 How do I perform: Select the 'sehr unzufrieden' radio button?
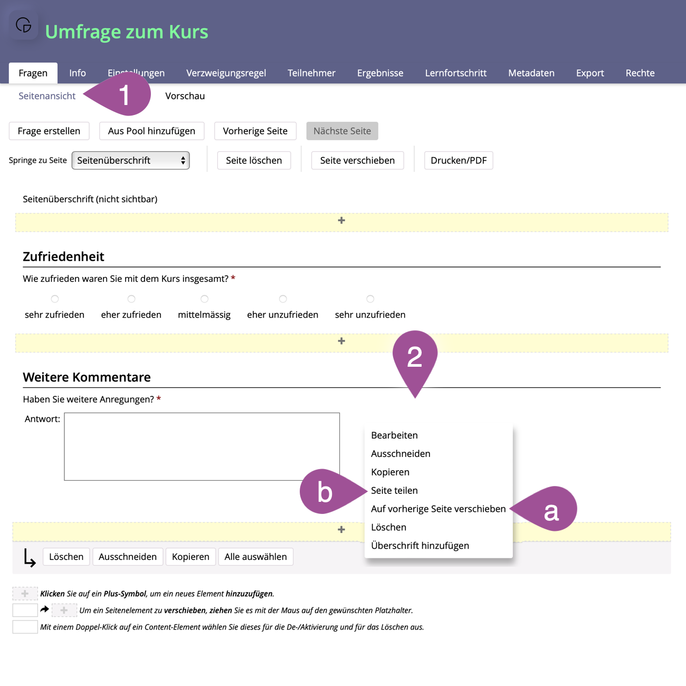coord(370,299)
